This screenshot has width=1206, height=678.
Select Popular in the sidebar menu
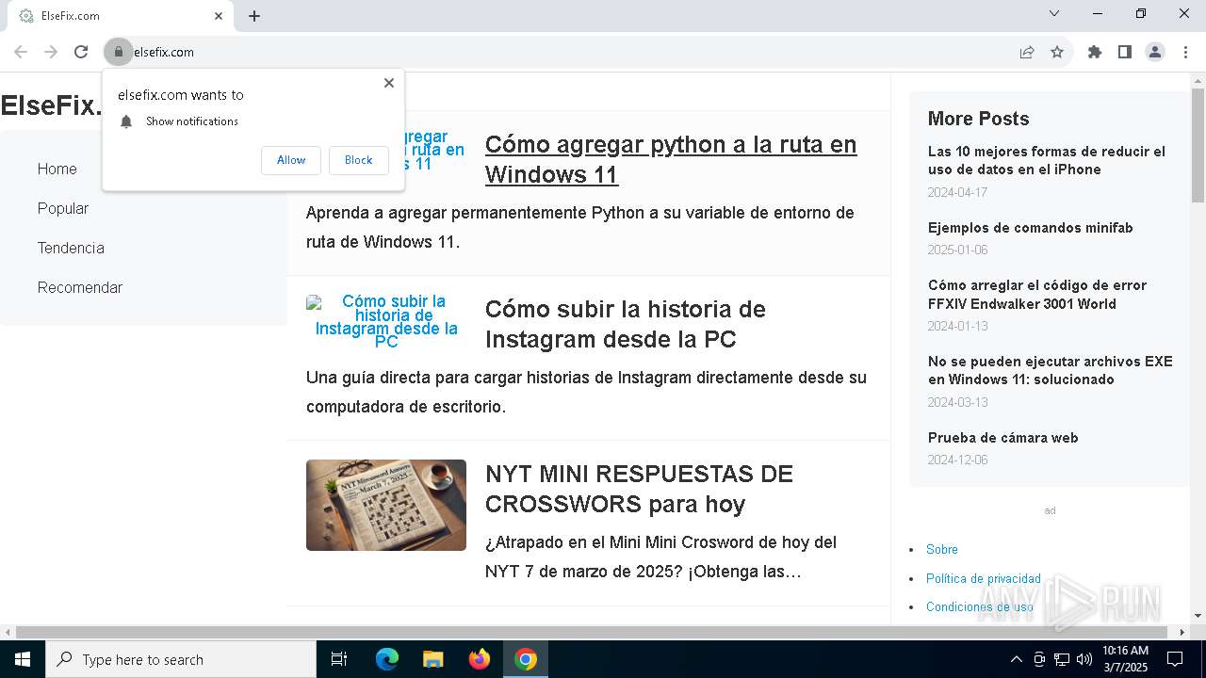63,208
